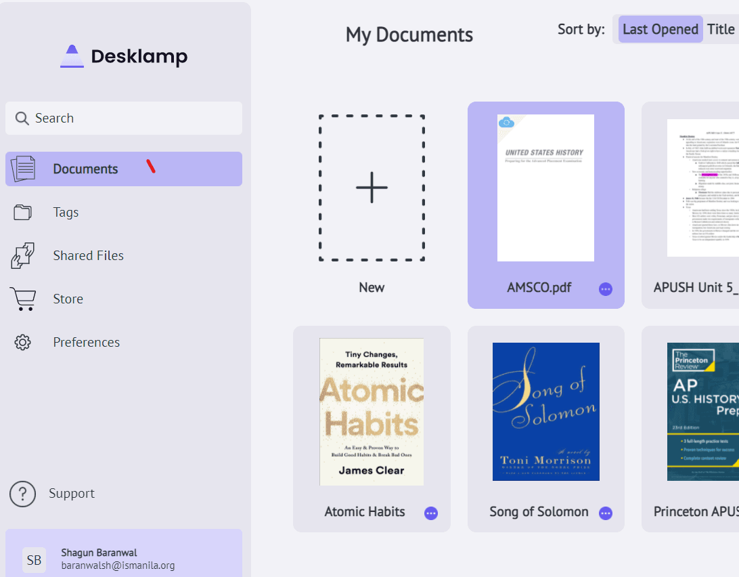Click the My Documents heading

coord(409,35)
